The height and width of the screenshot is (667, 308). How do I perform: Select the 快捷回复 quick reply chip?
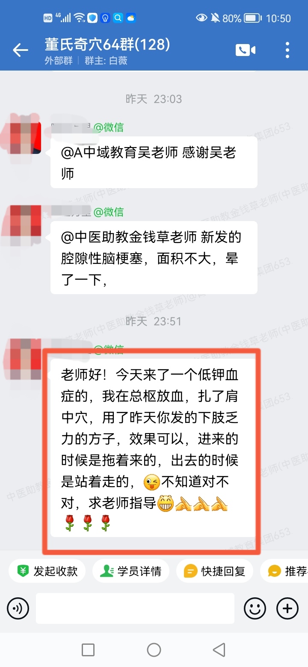215,571
